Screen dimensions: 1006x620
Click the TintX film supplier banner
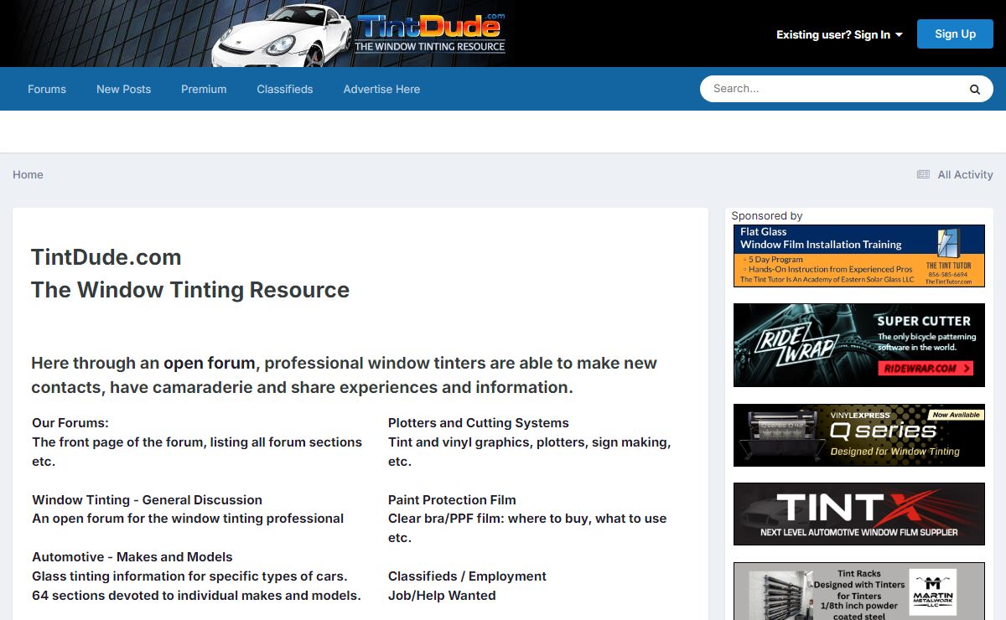click(859, 514)
